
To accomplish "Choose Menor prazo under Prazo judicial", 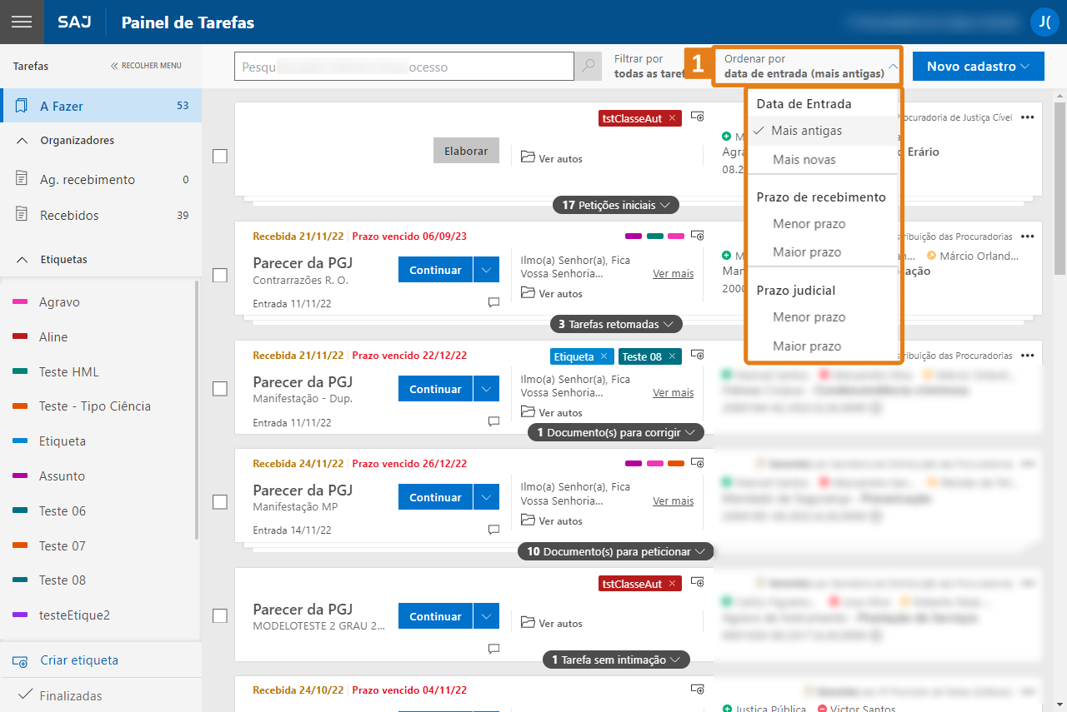I will point(809,317).
